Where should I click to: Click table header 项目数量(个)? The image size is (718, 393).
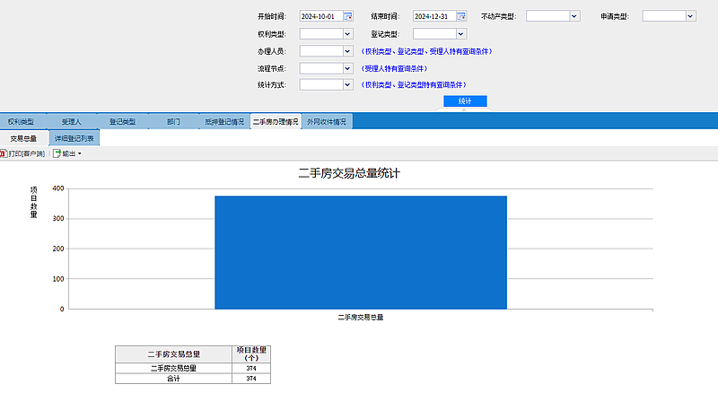coord(251,354)
